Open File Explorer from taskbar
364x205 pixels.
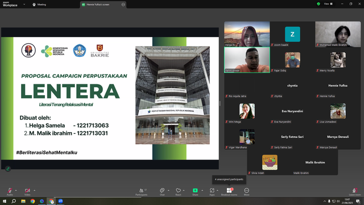(23, 201)
